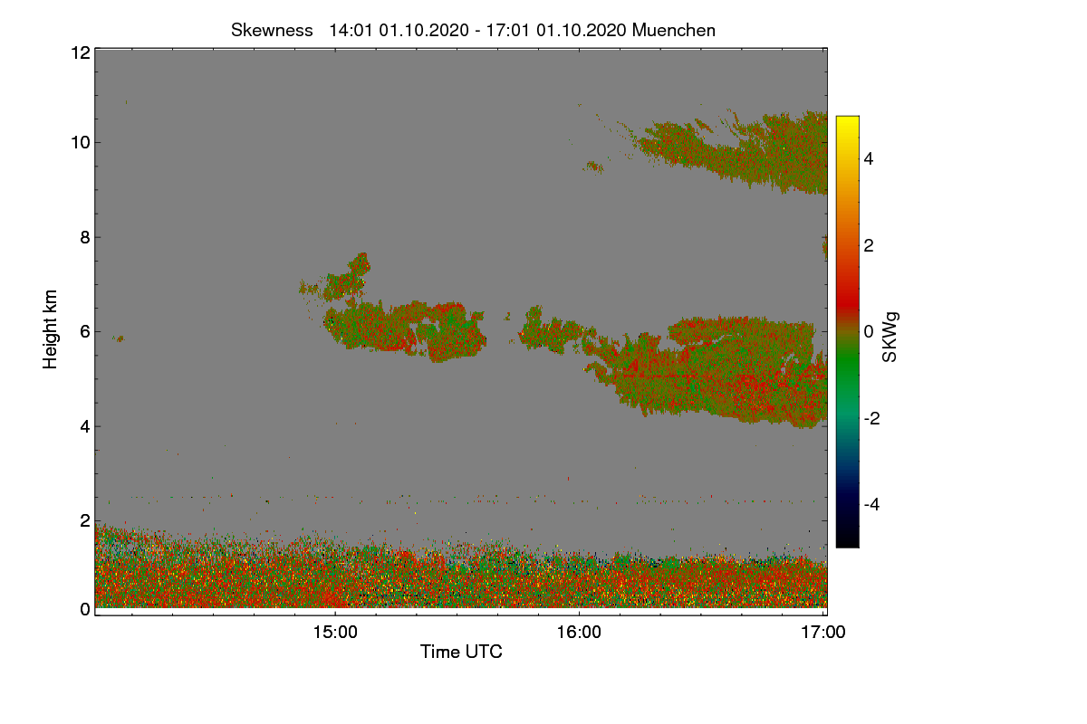Click the 16:00 time tick label

tap(579, 633)
